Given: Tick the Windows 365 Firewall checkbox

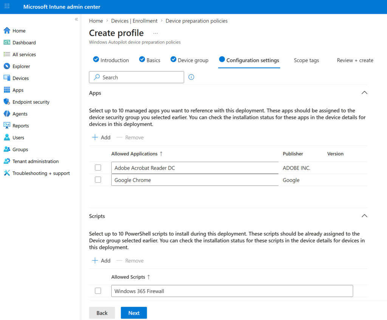Looking at the screenshot, I should click(98, 291).
